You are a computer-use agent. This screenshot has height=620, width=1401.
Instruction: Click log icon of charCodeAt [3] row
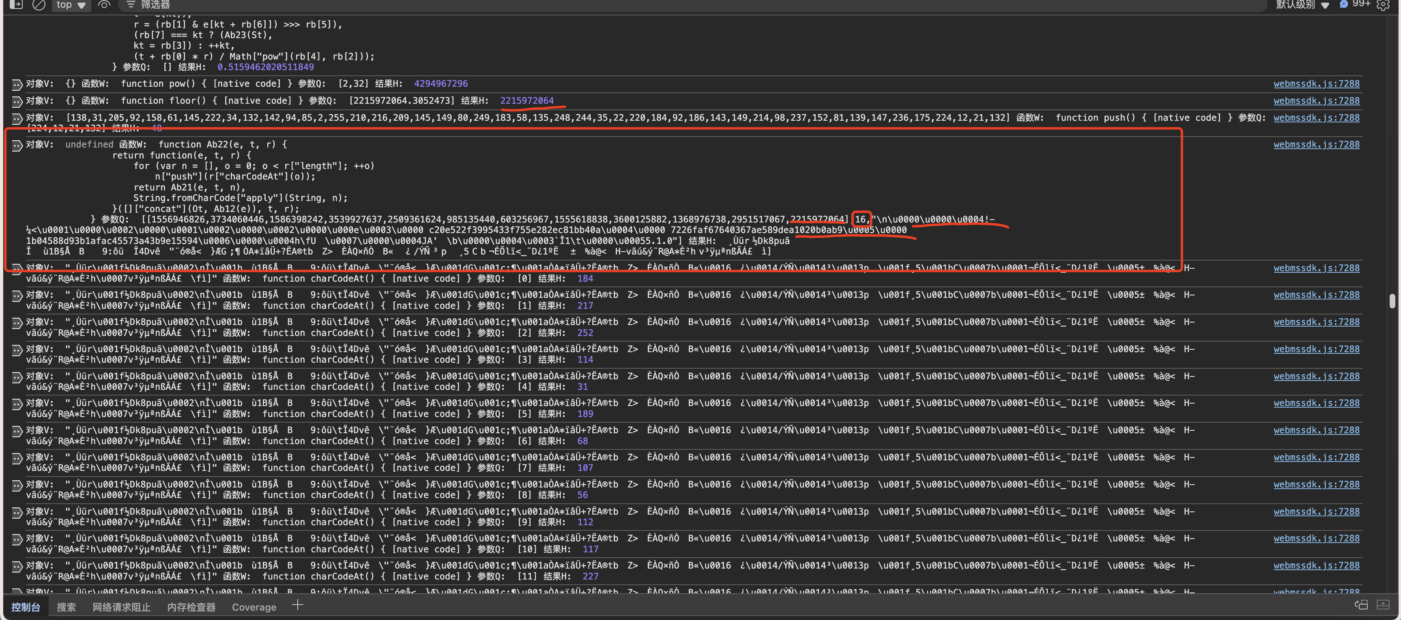[17, 350]
